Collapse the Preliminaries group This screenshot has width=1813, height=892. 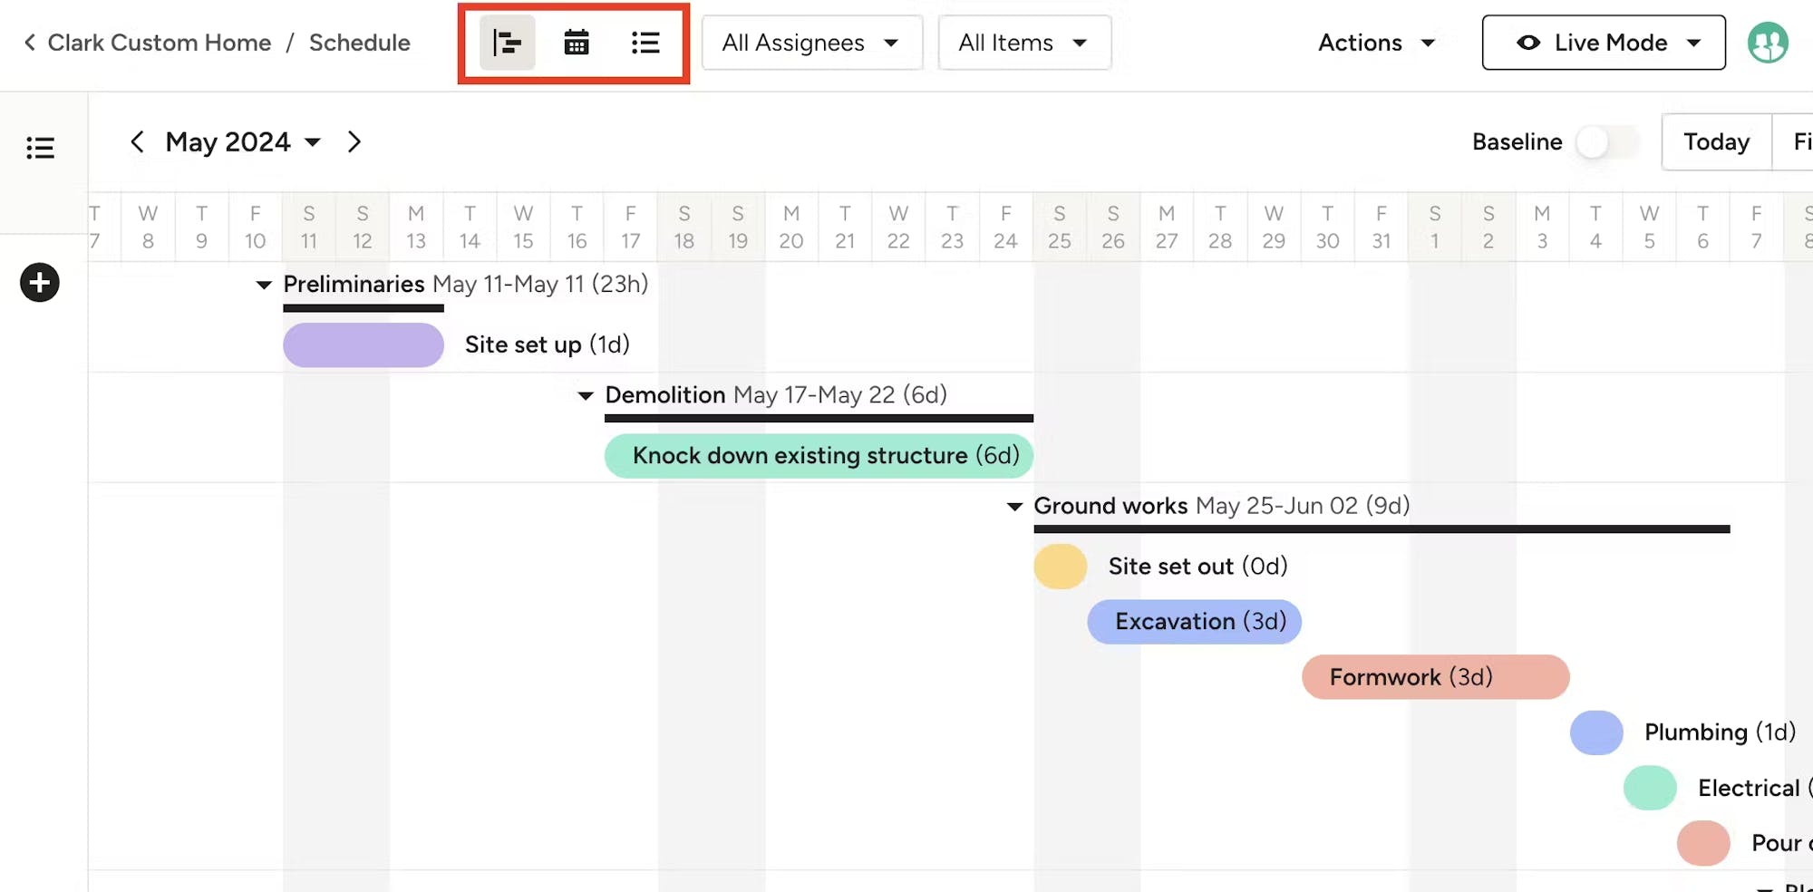tap(264, 285)
